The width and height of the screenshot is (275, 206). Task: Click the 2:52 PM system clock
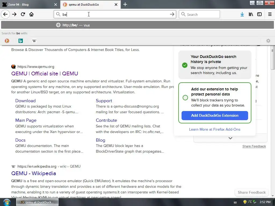click(x=265, y=202)
